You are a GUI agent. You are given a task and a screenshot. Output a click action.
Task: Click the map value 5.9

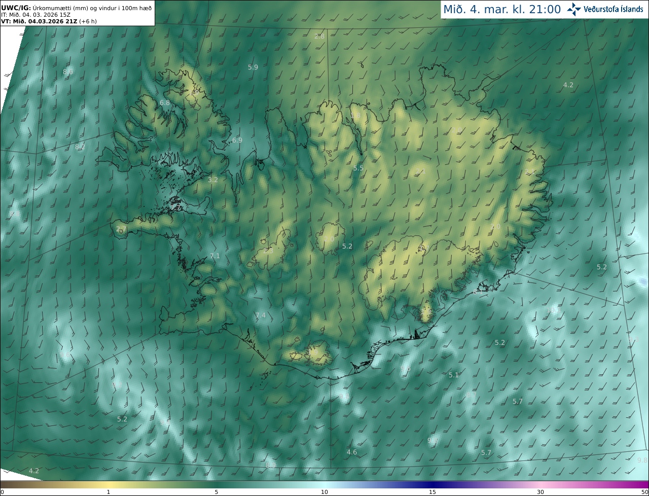(x=253, y=67)
